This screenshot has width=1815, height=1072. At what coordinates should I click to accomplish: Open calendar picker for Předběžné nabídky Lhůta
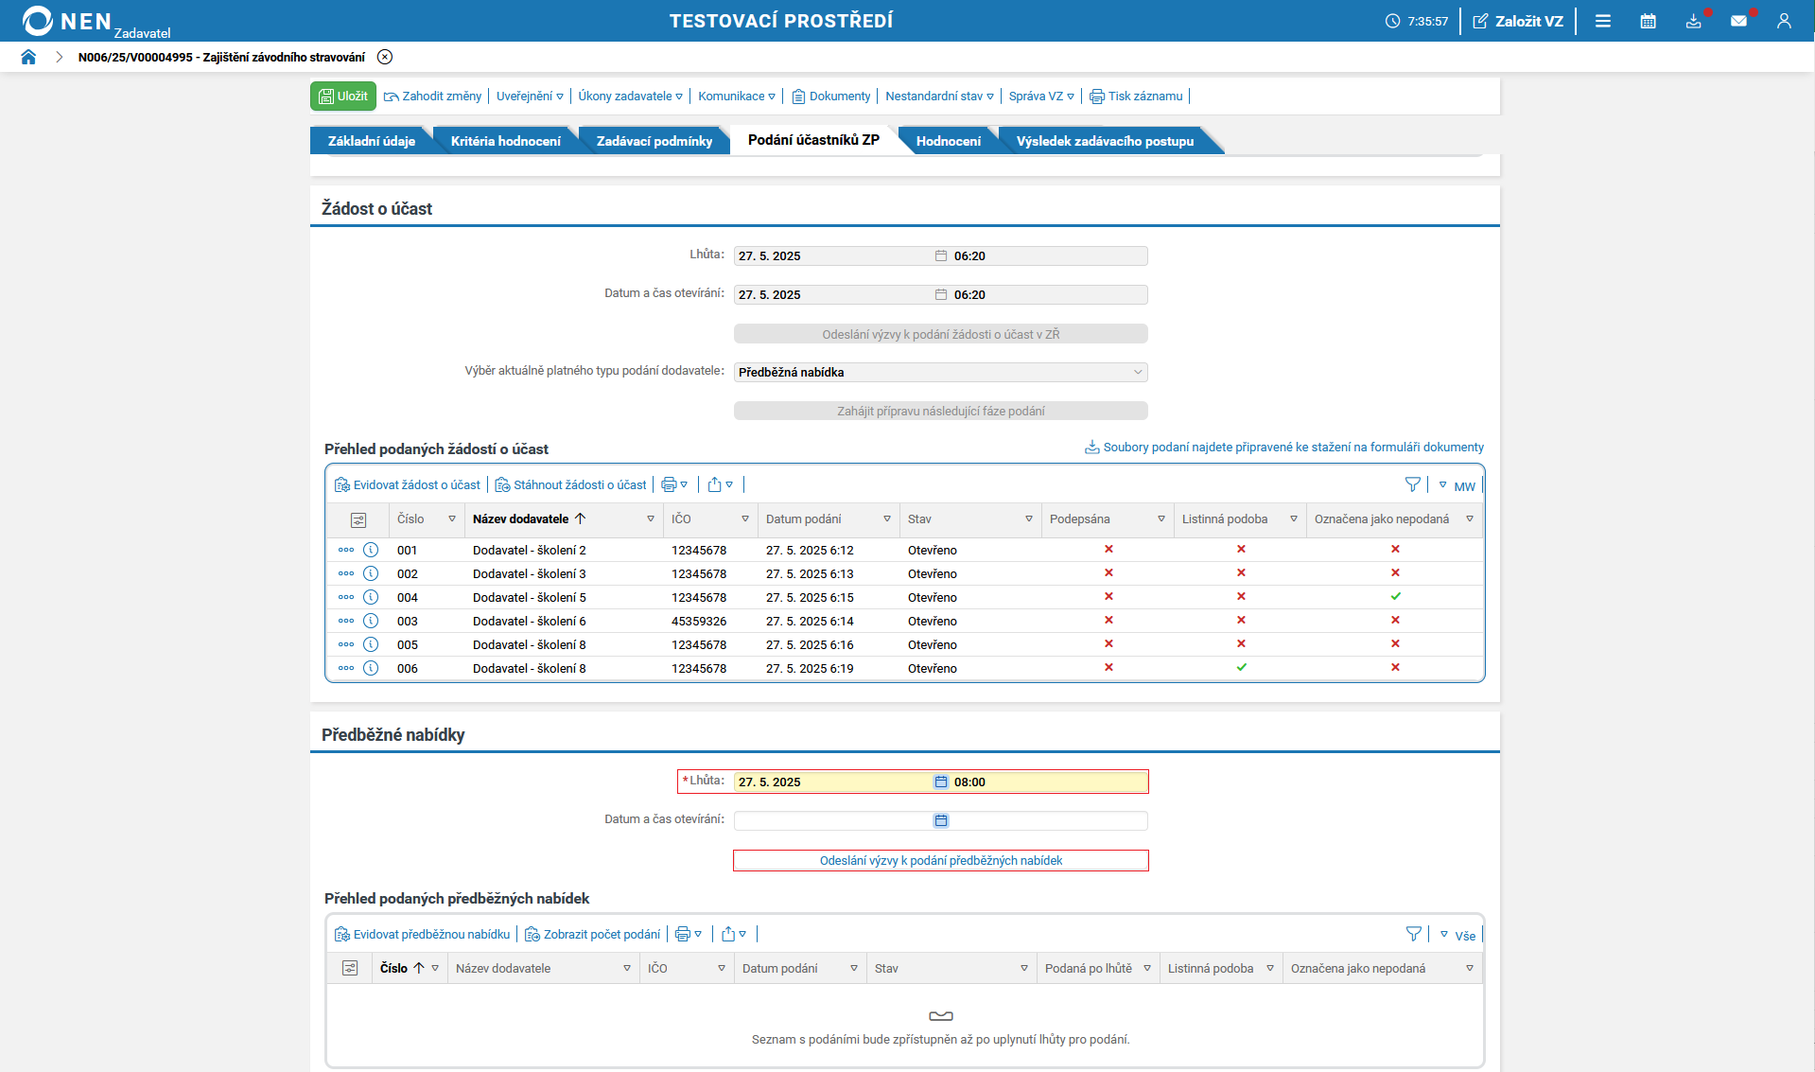click(940, 782)
